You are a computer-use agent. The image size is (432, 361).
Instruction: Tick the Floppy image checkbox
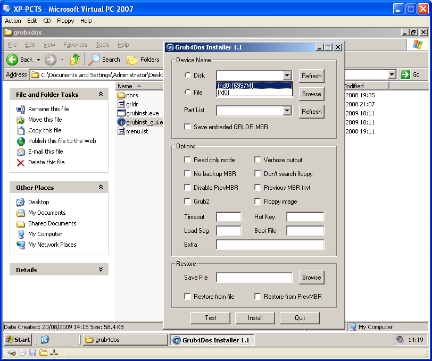pos(257,202)
